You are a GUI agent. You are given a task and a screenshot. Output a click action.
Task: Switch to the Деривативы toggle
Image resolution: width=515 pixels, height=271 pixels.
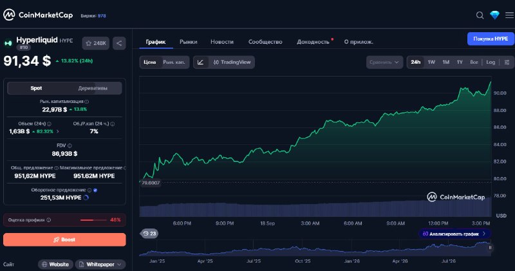click(x=93, y=88)
